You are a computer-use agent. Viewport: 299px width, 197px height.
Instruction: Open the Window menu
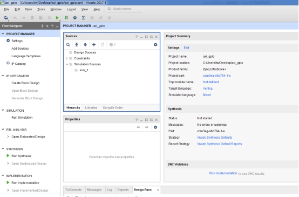point(56,9)
